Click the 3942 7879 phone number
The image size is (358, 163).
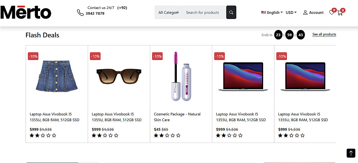click(x=95, y=14)
